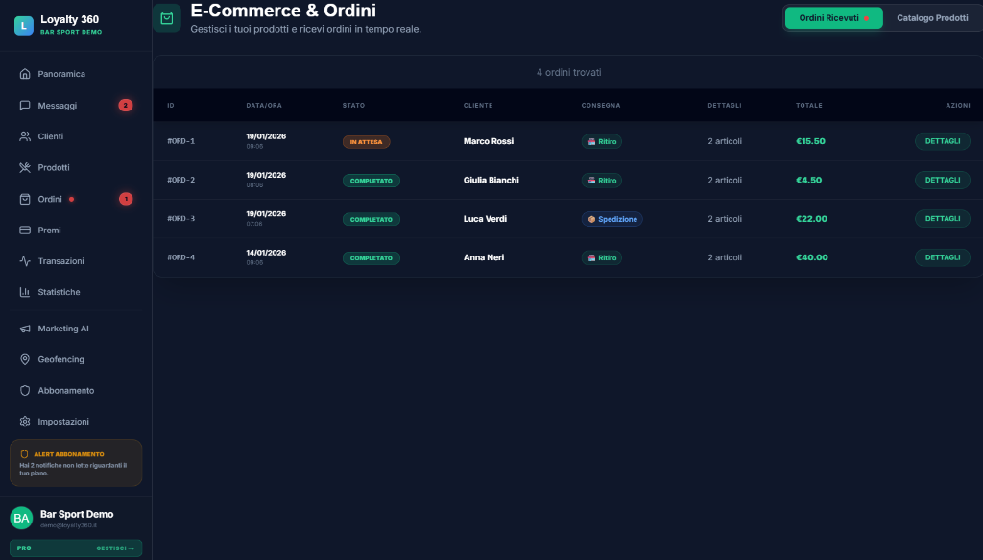
Task: Open DETTAGLI for Anna Neri's order
Action: [942, 256]
